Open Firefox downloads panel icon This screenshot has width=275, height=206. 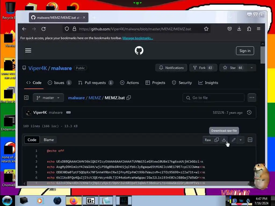tap(239, 29)
